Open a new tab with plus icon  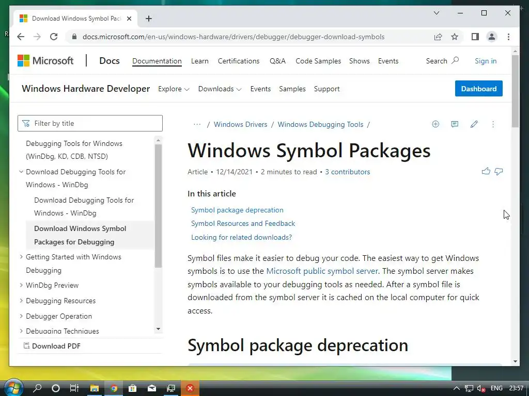[x=149, y=19]
